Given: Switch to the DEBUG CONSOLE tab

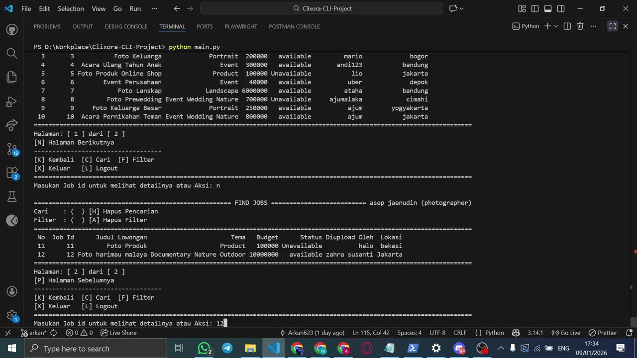Looking at the screenshot, I should [126, 26].
